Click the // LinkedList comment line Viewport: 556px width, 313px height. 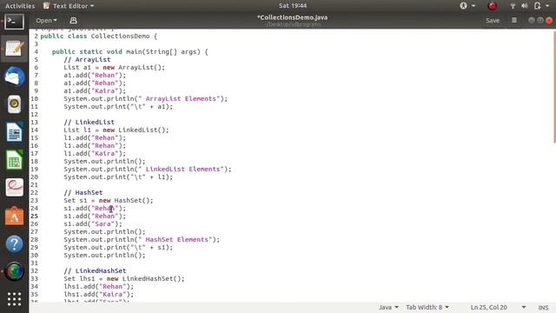(89, 122)
